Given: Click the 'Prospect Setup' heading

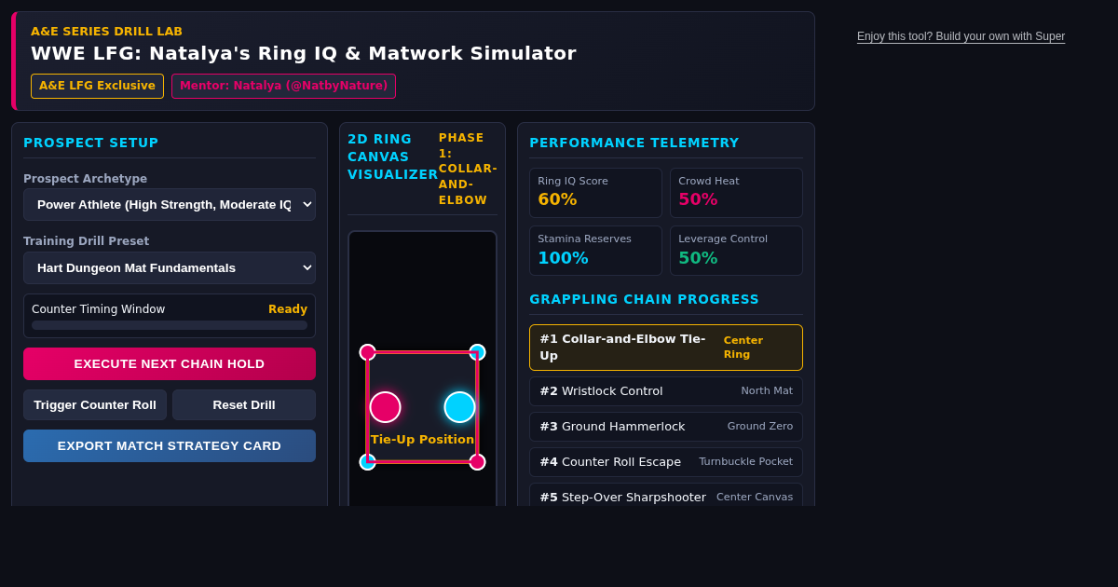Looking at the screenshot, I should coord(91,143).
